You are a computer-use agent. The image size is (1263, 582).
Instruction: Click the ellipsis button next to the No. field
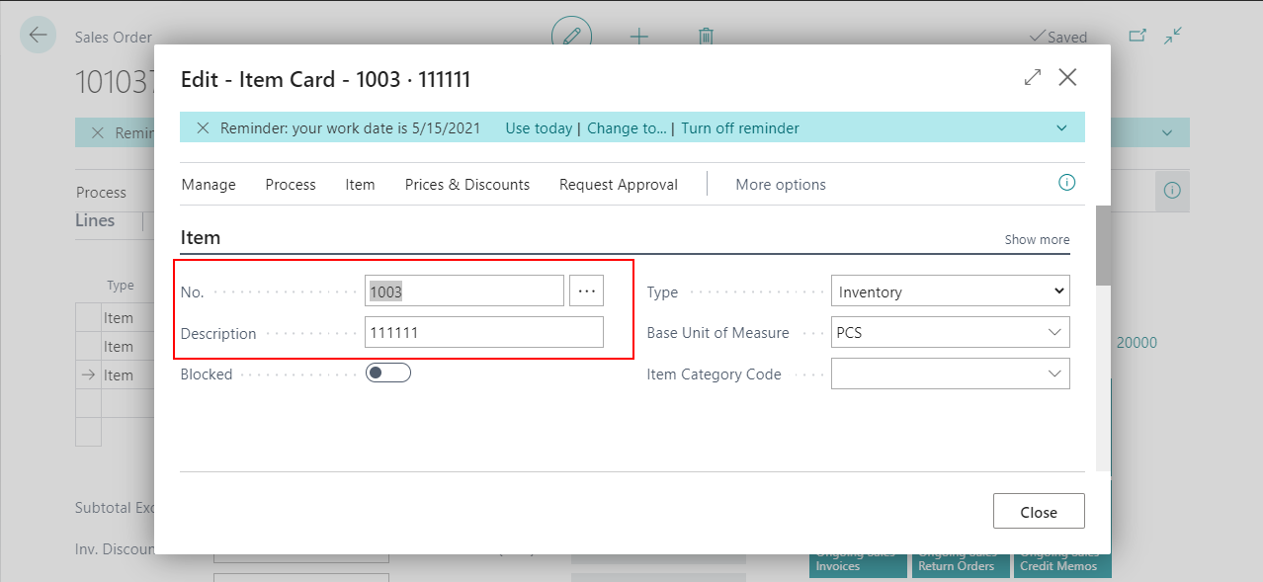tap(586, 290)
